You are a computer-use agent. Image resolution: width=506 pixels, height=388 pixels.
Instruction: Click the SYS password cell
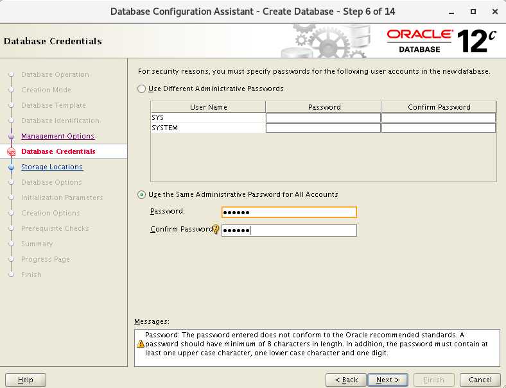point(323,117)
